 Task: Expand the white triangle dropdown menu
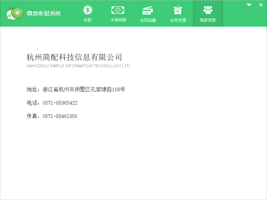(249, 5)
